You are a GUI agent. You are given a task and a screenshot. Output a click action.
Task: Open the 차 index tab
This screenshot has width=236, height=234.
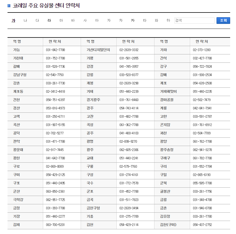[121, 20]
